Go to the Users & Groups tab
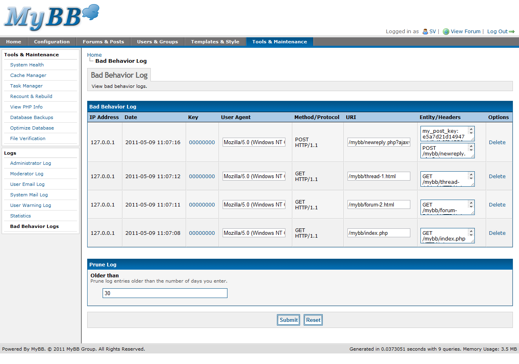This screenshot has height=364, width=519. click(157, 42)
